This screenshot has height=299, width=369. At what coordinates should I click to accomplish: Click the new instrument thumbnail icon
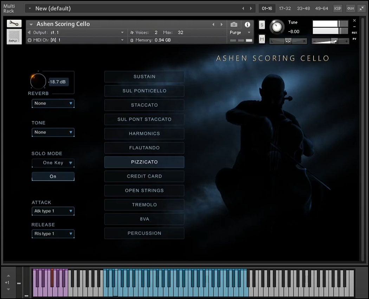click(x=14, y=36)
